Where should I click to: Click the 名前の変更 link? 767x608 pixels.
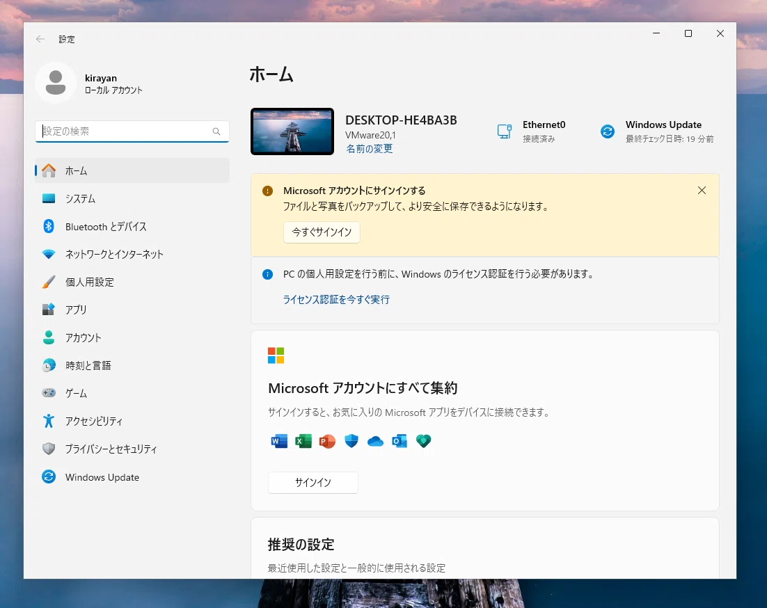pos(370,149)
